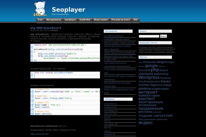
Task: Select the Меня спамят tab
Action: pos(101,20)
